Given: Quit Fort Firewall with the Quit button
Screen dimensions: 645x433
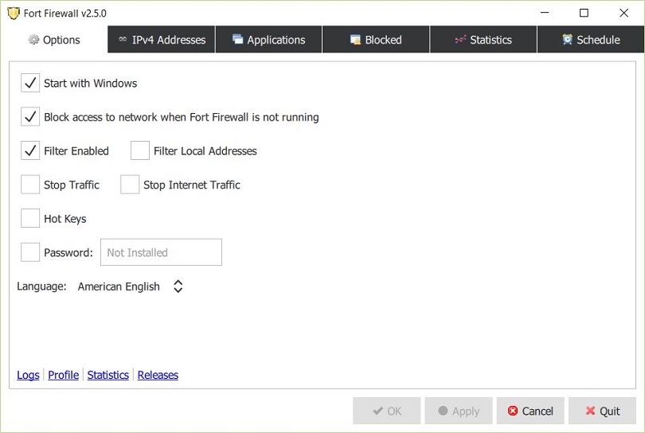Looking at the screenshot, I should pyautogui.click(x=602, y=411).
